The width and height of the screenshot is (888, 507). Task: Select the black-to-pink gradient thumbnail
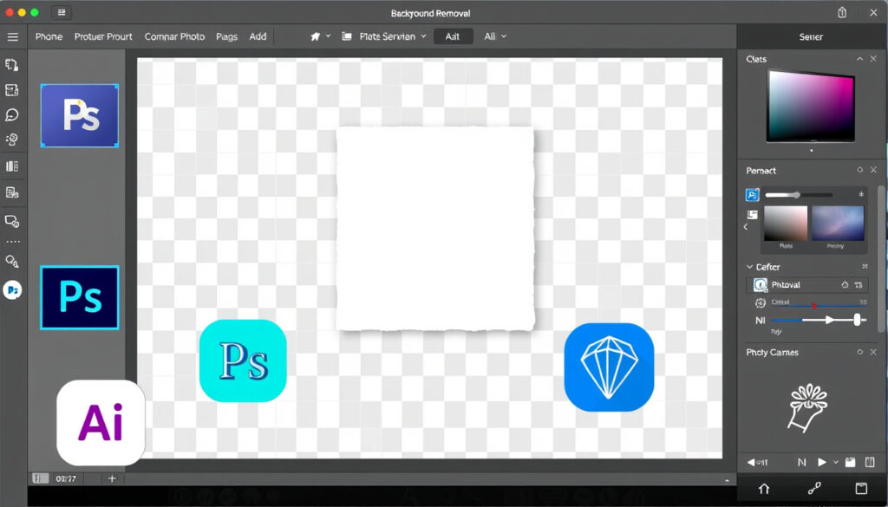[x=786, y=224]
